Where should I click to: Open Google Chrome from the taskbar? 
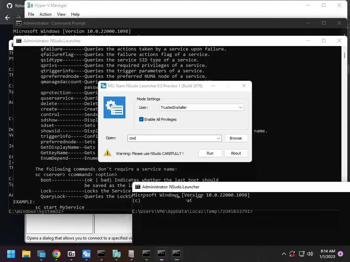[x=56, y=254]
